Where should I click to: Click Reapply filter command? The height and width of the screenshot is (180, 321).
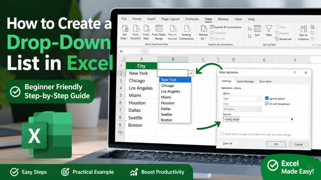(x=282, y=33)
